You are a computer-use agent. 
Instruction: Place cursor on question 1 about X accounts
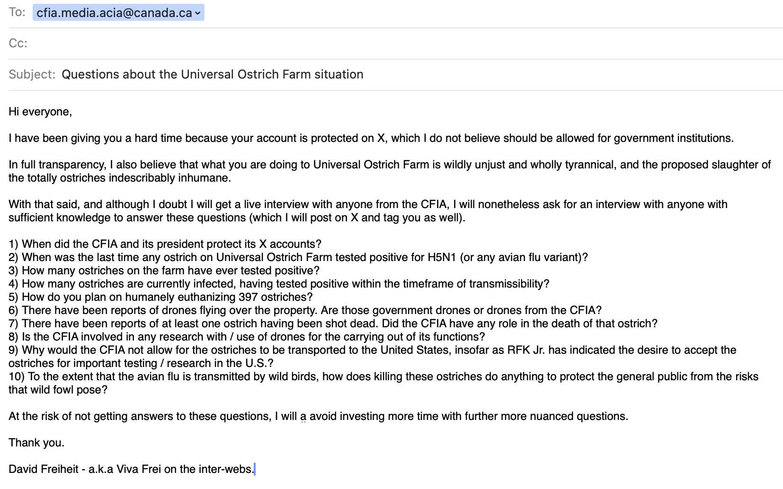tap(165, 244)
